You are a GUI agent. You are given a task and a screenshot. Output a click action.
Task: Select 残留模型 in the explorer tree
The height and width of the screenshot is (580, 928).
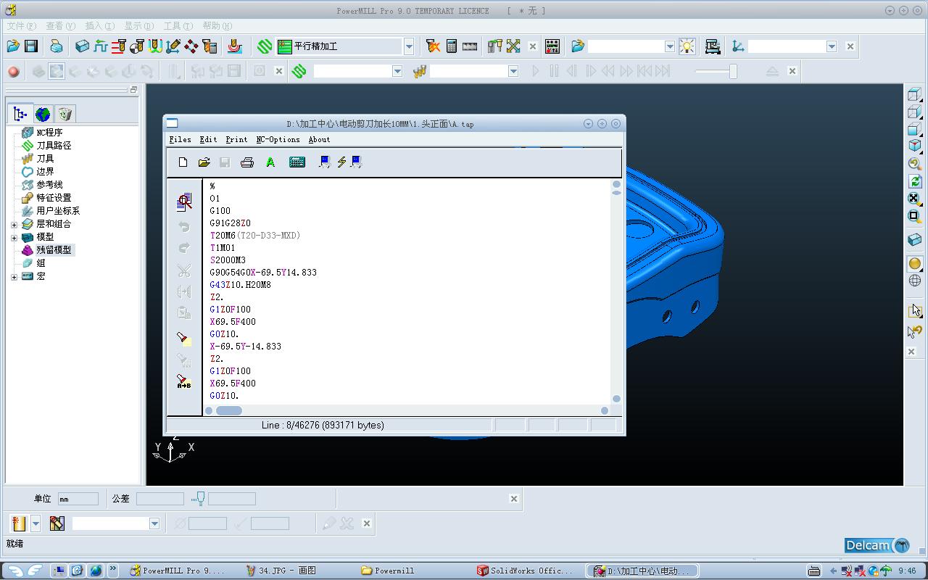(x=54, y=250)
